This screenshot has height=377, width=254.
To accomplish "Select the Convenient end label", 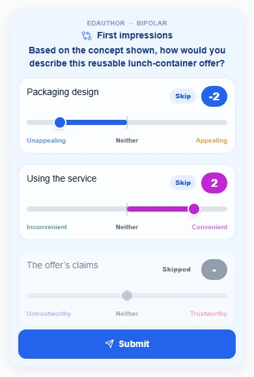I will click(210, 227).
